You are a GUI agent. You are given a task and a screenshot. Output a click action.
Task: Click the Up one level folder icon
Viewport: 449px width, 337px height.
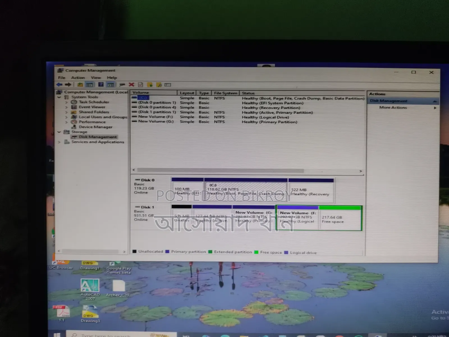click(x=80, y=84)
